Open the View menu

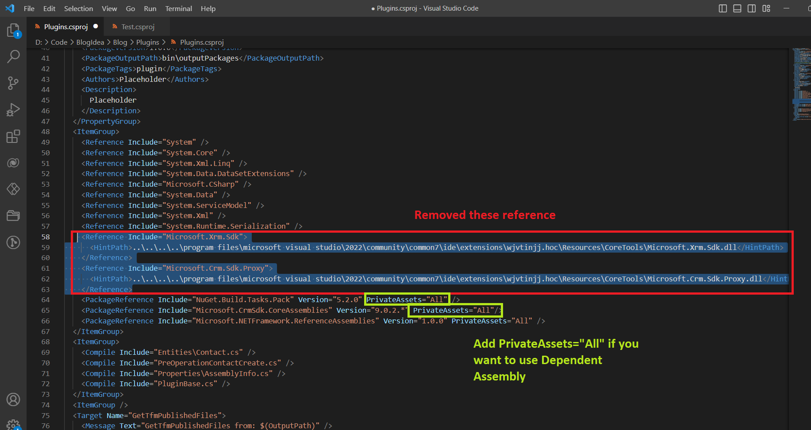point(109,8)
